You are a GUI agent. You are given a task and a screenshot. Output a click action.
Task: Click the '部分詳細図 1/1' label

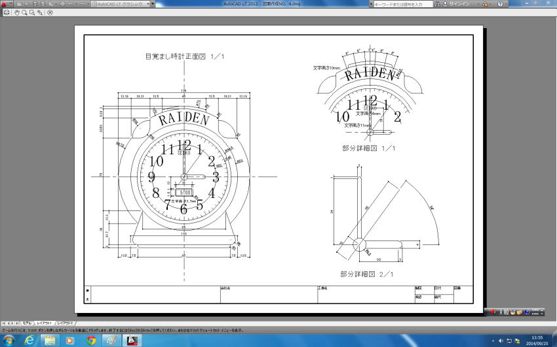pyautogui.click(x=368, y=148)
